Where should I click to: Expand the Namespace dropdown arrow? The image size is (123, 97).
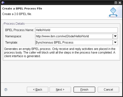point(115,36)
